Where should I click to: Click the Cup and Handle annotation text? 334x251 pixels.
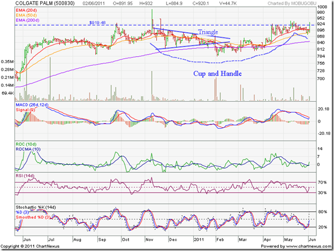click(x=217, y=74)
